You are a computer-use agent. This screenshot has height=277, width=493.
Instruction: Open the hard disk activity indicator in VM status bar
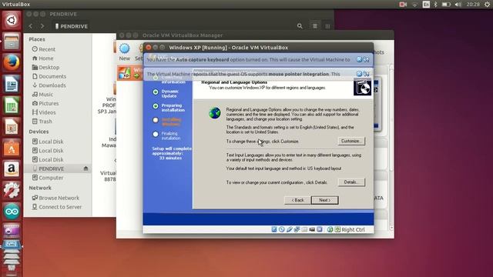click(274, 229)
